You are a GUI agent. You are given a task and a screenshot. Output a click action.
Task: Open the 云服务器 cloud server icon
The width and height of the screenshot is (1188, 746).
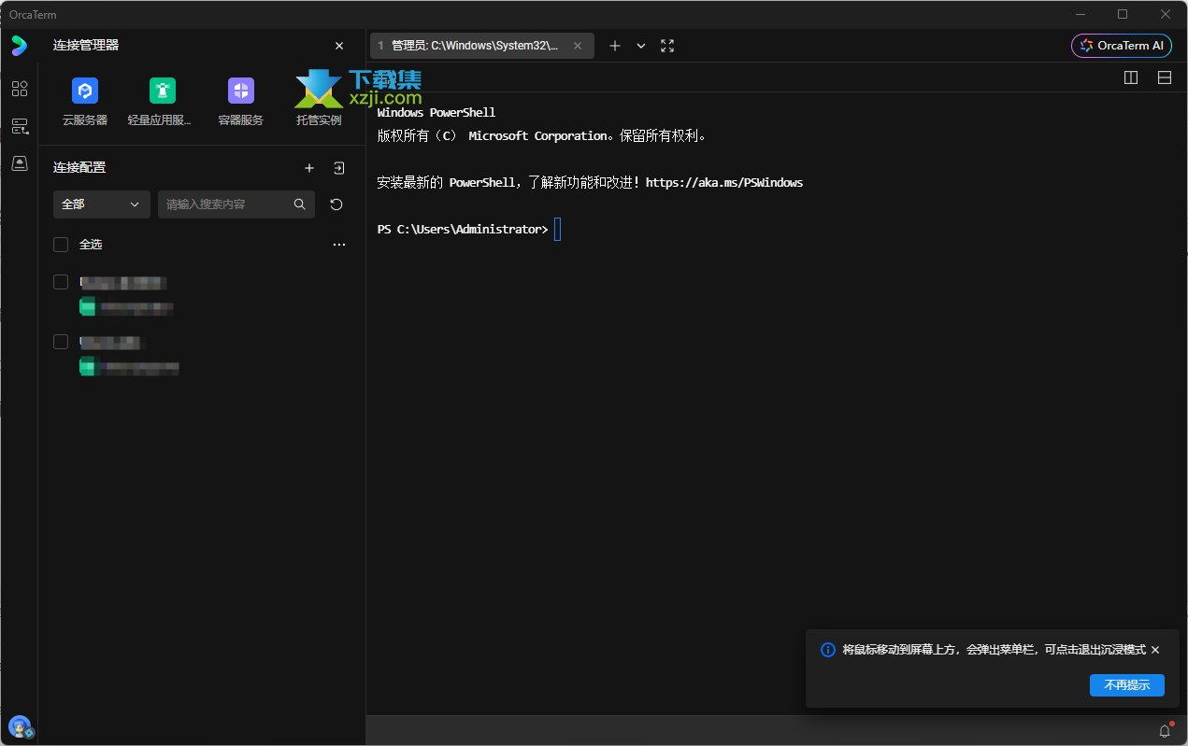tap(85, 91)
